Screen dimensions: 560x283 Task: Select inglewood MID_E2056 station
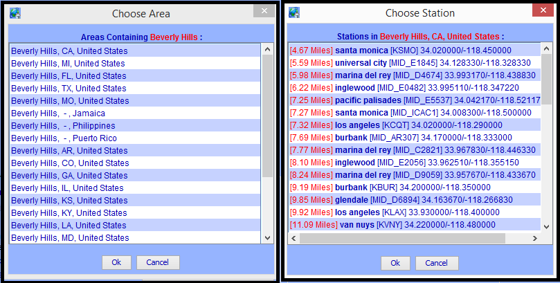(x=415, y=163)
